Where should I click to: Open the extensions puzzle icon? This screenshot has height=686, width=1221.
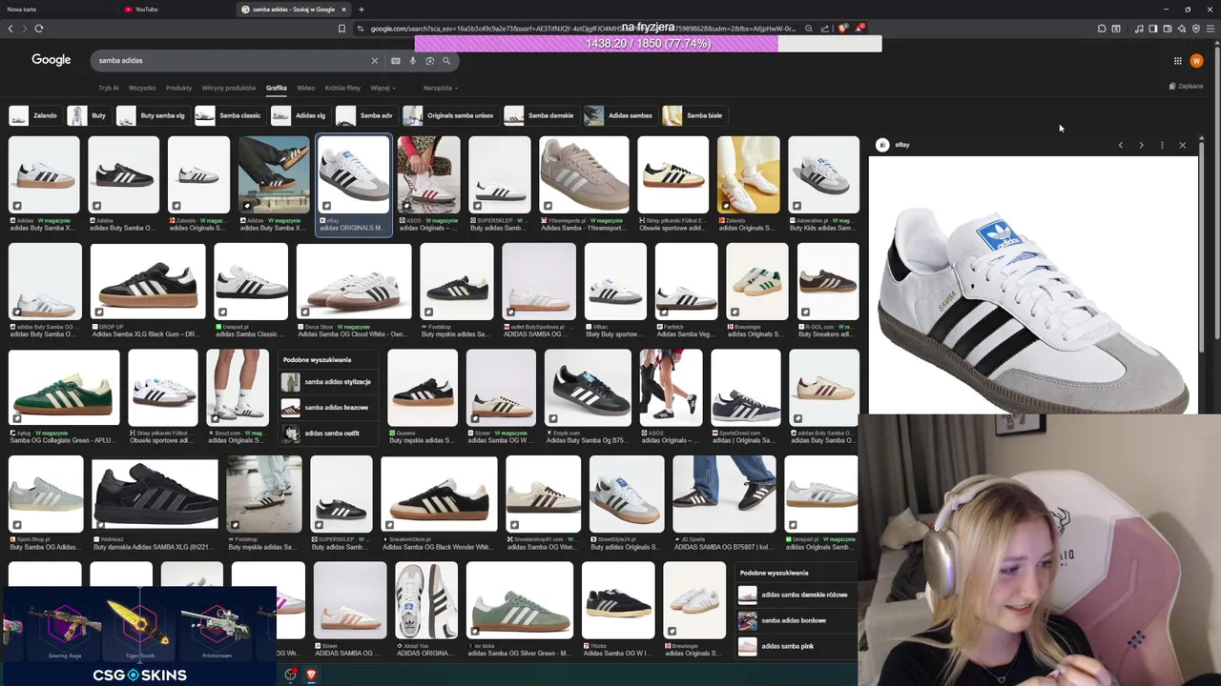point(1102,29)
